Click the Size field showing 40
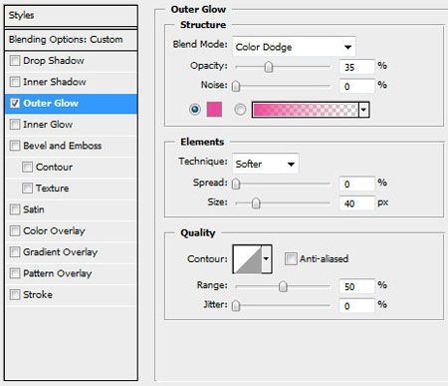The width and height of the screenshot is (448, 386). pyautogui.click(x=357, y=203)
